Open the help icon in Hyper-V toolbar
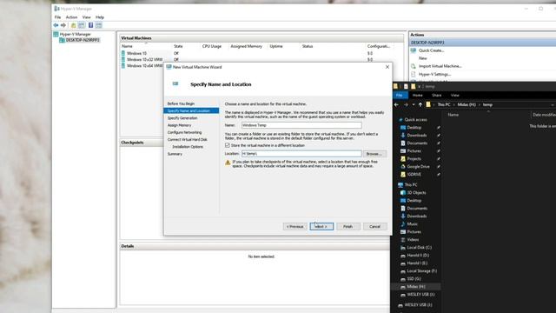Screen dimensions: 556x313 pos(90,25)
